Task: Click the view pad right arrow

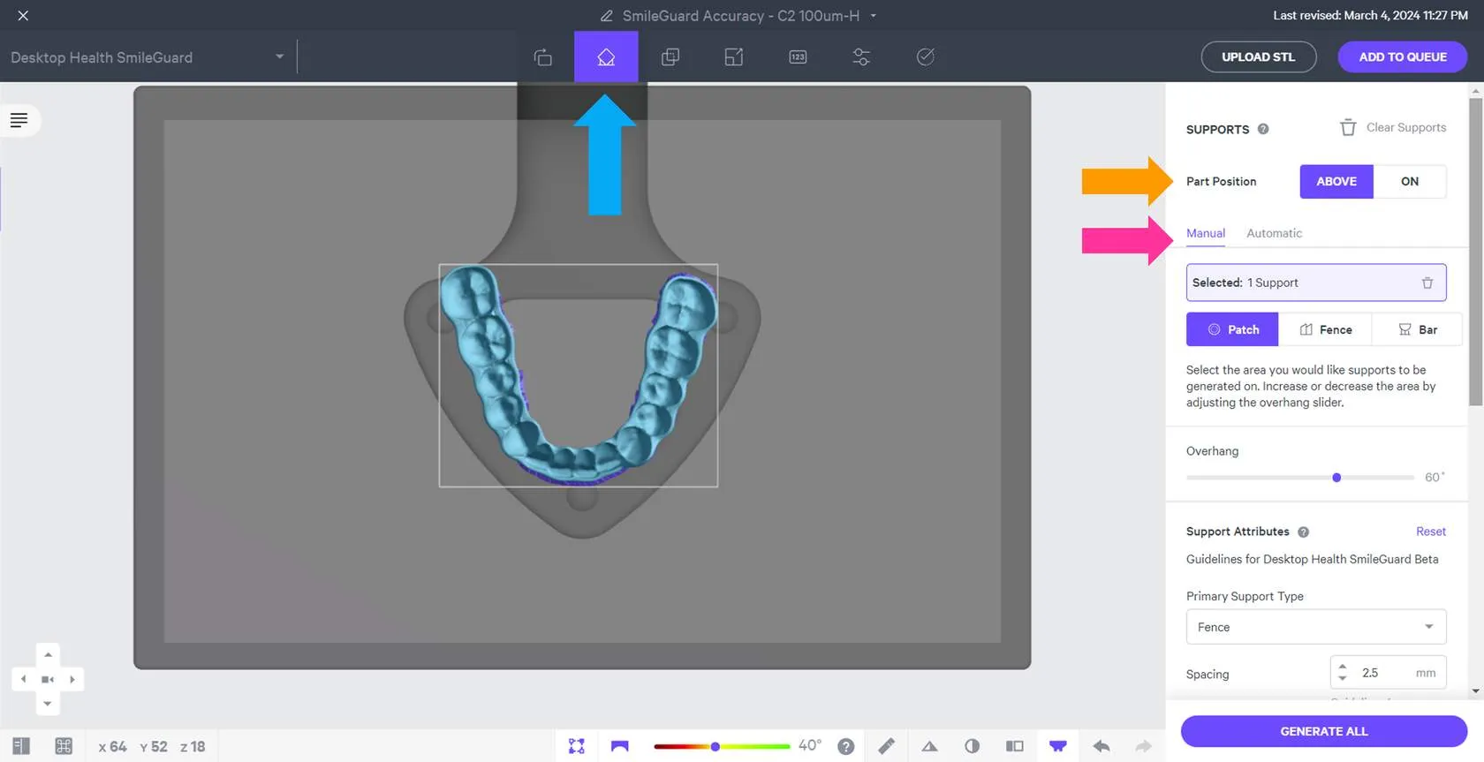Action: point(72,679)
